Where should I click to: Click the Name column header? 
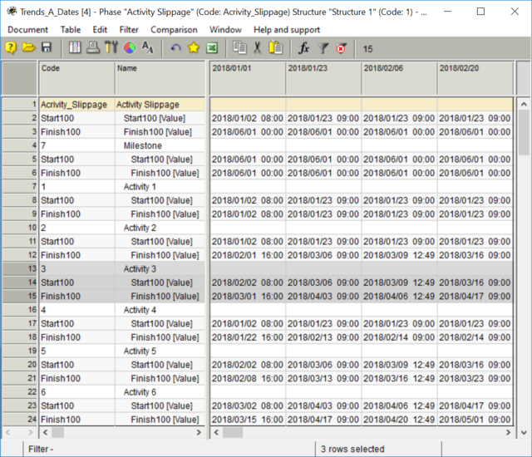(x=160, y=78)
